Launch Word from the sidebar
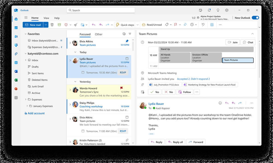This screenshot has width=273, height=163. click(x=16, y=71)
